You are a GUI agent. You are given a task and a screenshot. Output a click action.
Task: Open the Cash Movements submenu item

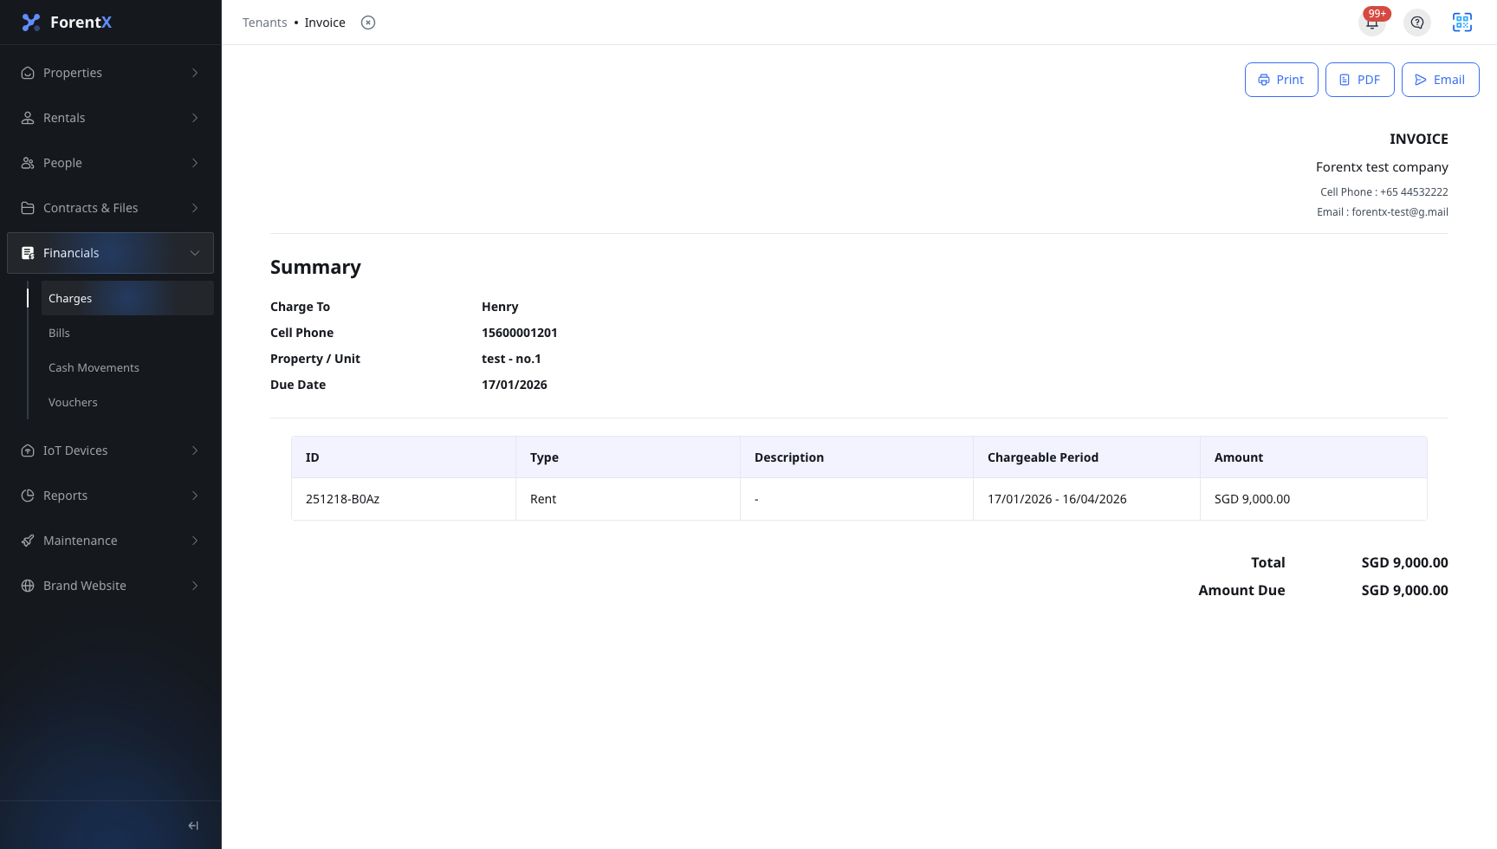(x=127, y=367)
